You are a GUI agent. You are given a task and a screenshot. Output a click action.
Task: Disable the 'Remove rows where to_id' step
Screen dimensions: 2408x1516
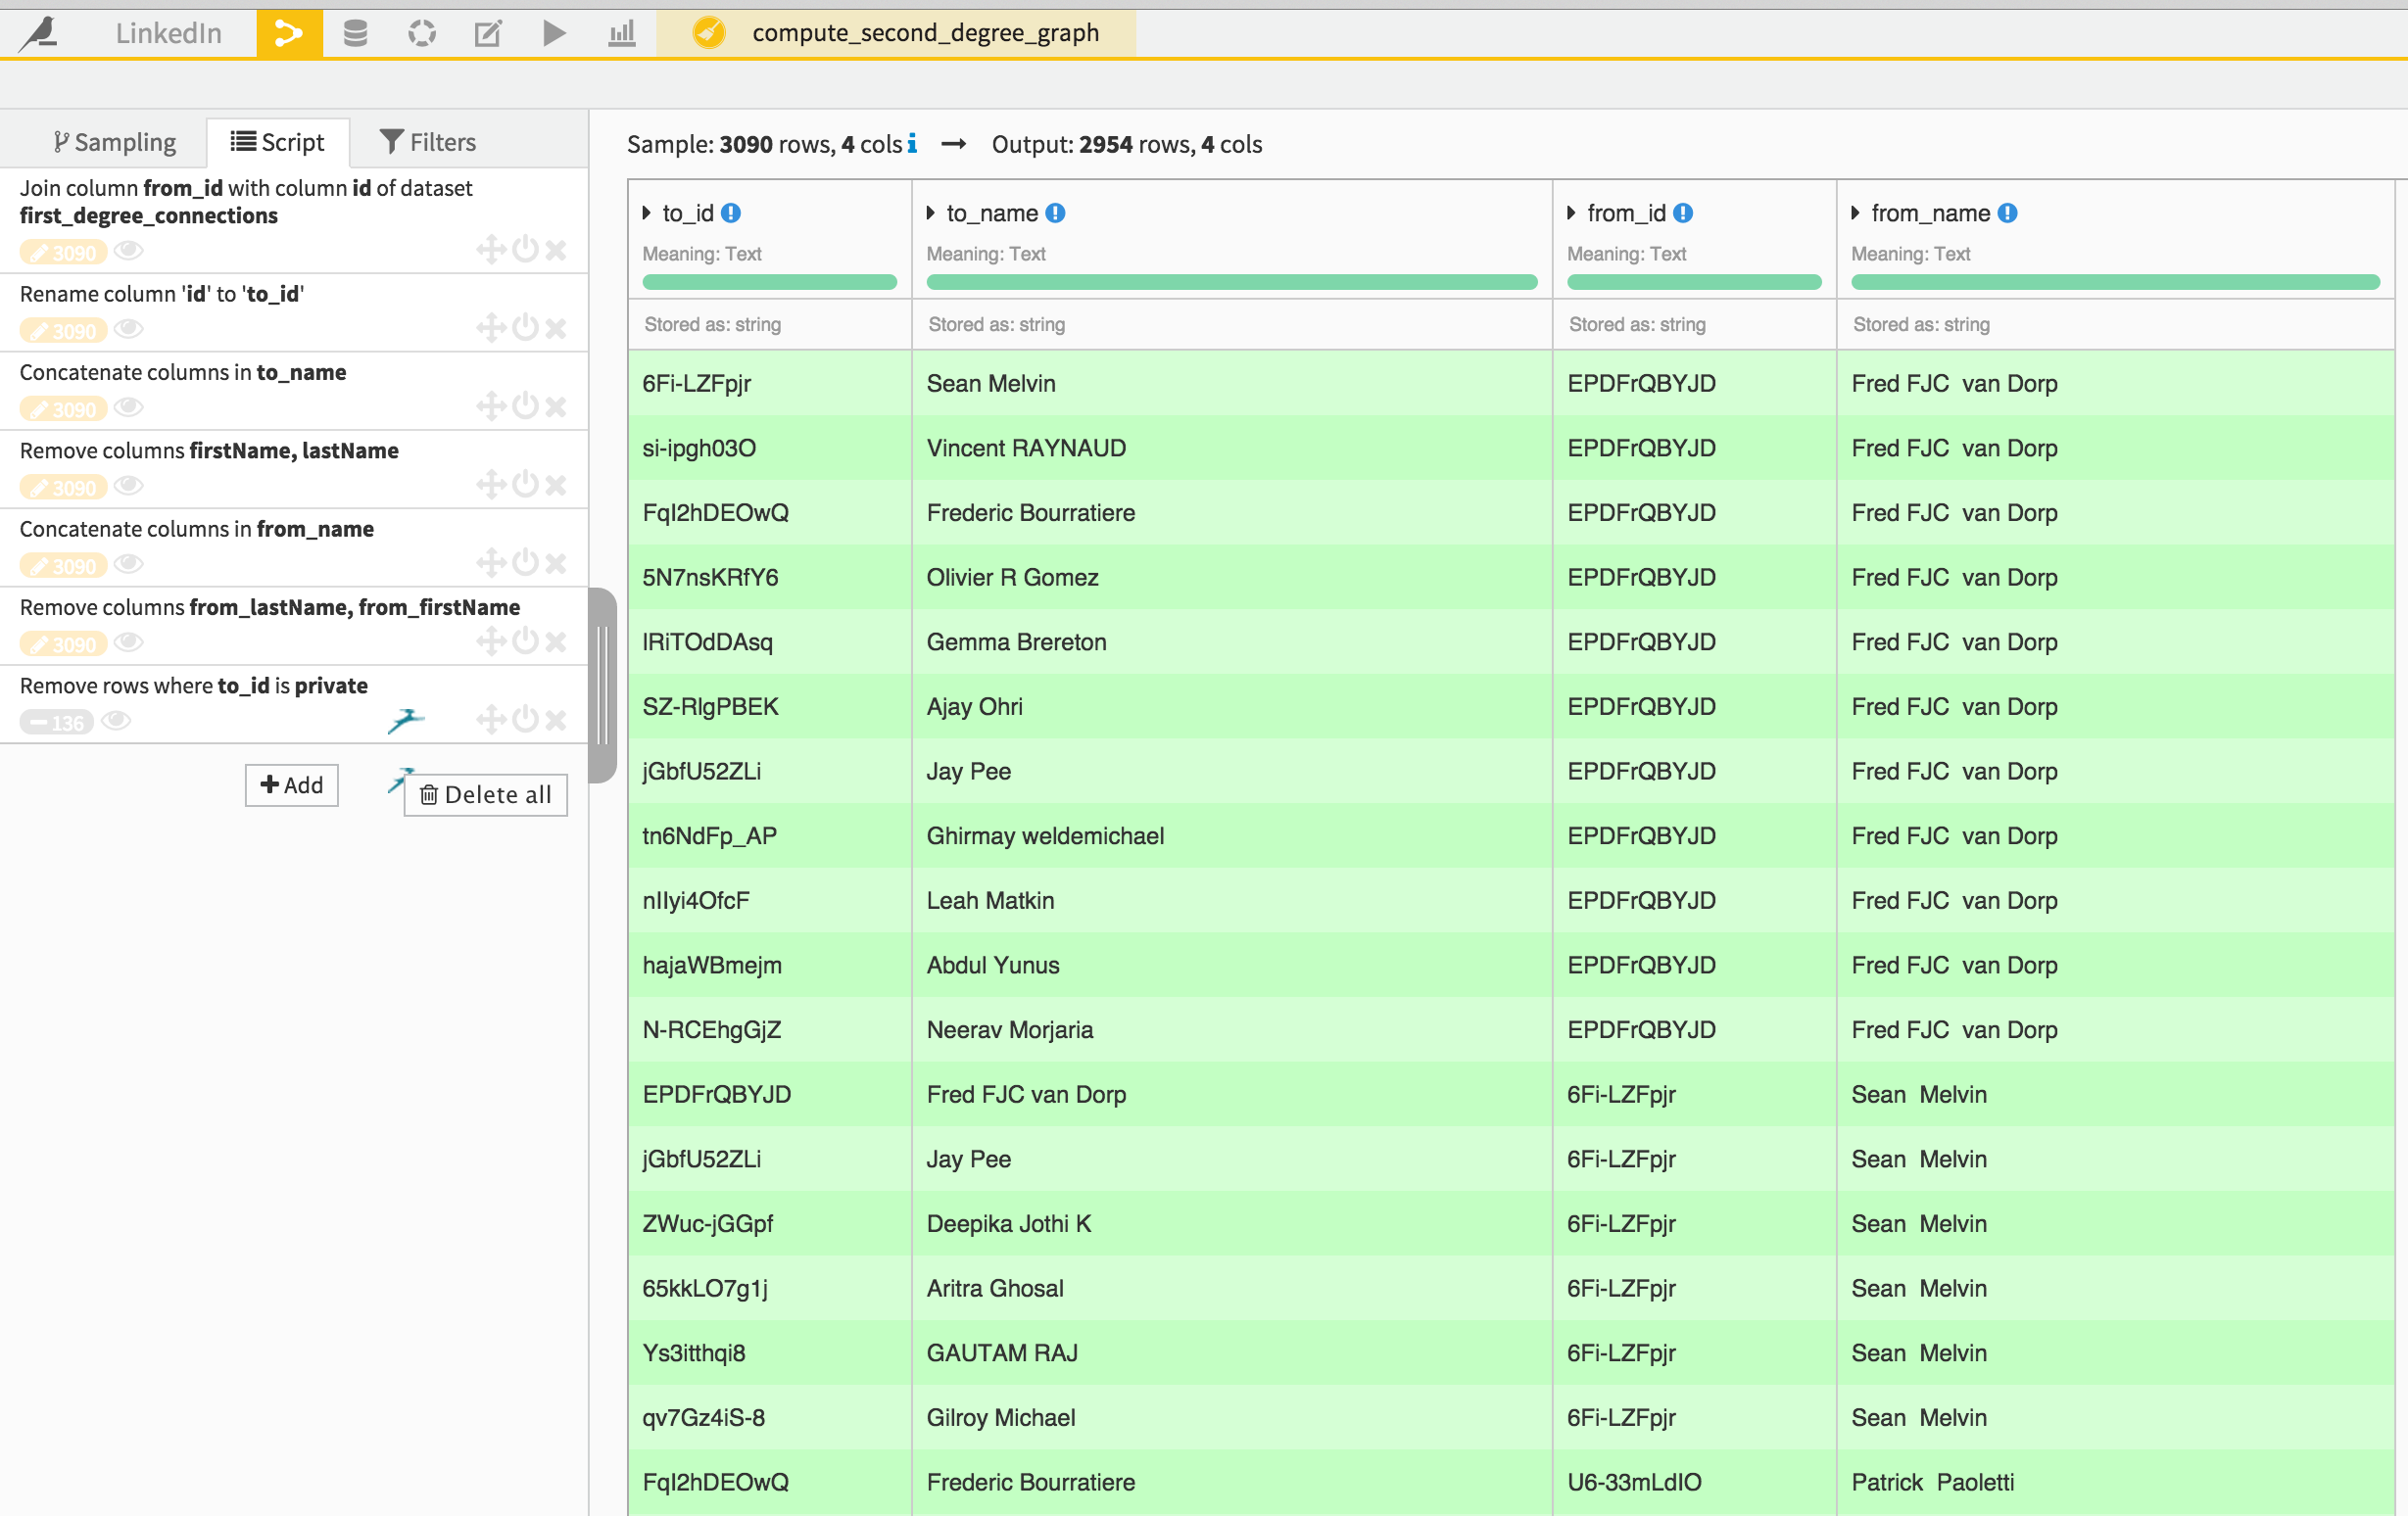pos(525,719)
